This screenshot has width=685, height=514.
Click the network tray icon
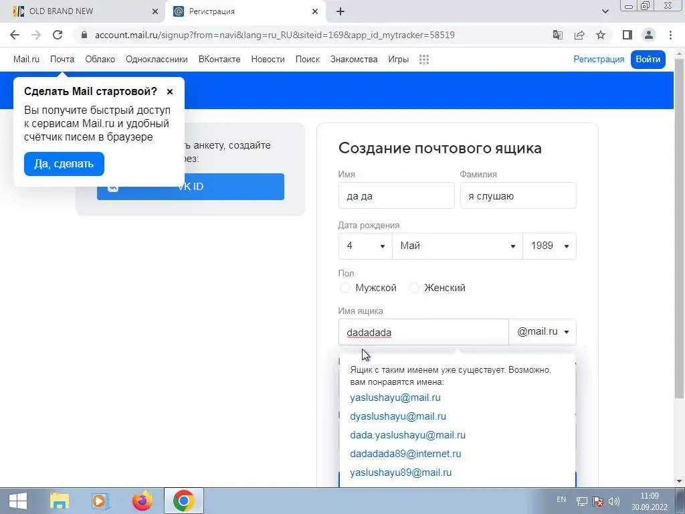coord(581,501)
